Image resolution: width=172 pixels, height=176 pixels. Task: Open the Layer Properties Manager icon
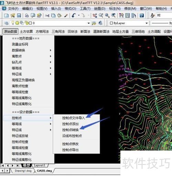pyautogui.click(x=7, y=23)
